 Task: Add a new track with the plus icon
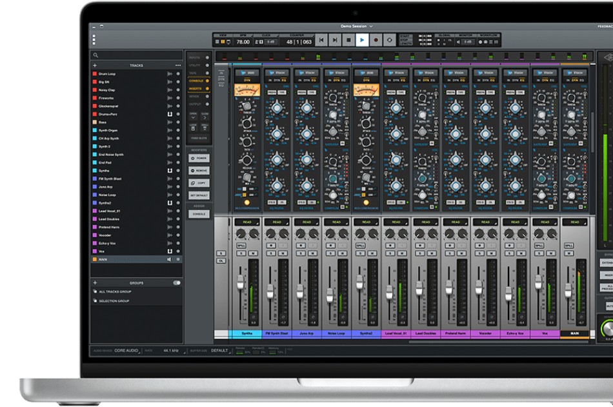95,65
